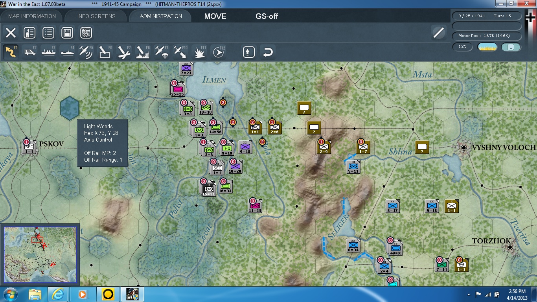Select the purple 7=23 unit counter
This screenshot has height=302, width=537.
point(186,68)
